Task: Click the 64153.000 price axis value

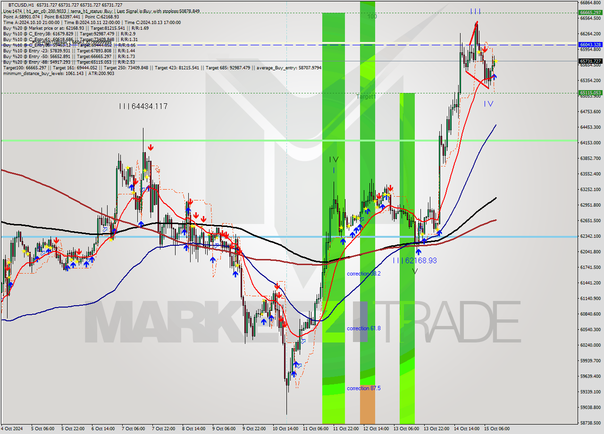Action: tap(590, 142)
